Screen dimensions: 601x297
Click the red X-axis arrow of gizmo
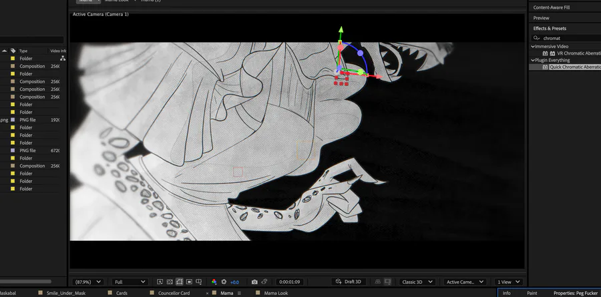coord(378,77)
